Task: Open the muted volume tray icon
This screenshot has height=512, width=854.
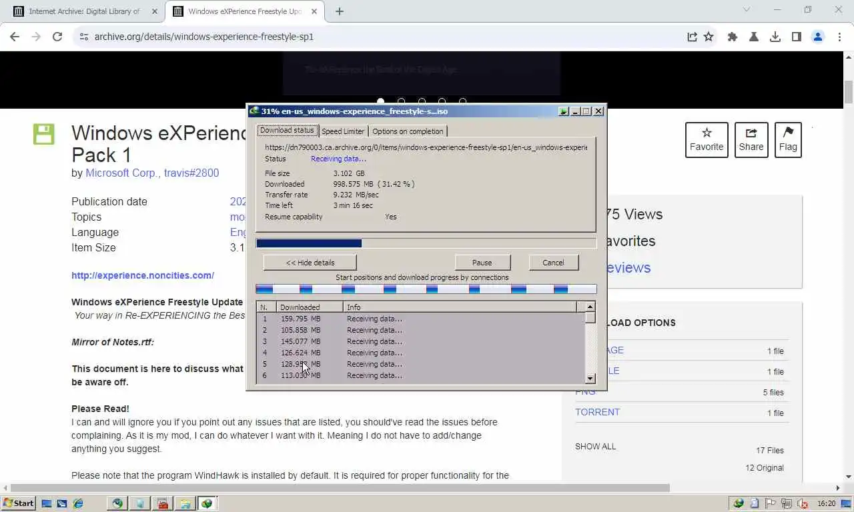Action: [x=802, y=503]
